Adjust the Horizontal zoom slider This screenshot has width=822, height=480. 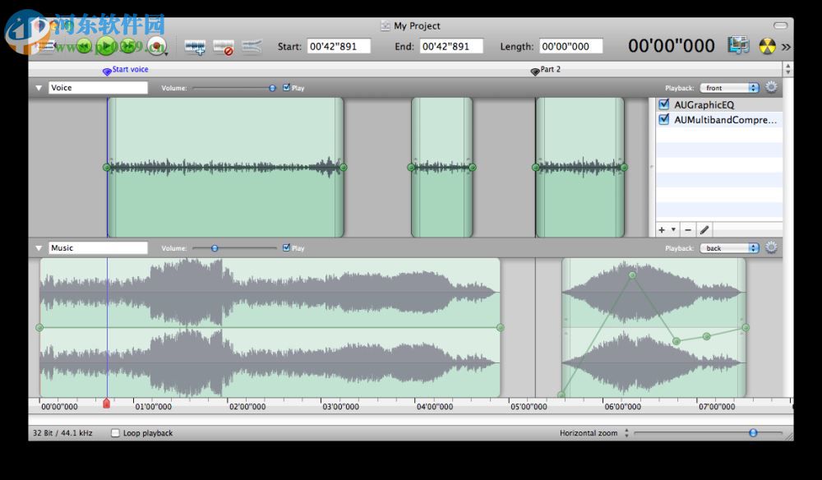(x=753, y=432)
